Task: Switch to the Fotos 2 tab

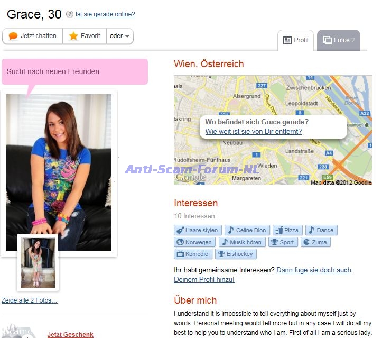Action: (339, 40)
